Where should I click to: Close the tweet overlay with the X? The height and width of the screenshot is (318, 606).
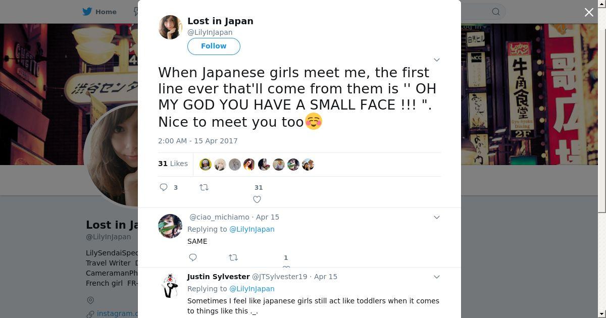[x=589, y=12]
